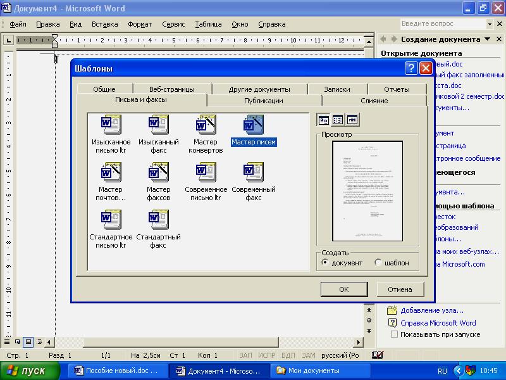This screenshot has height=380, width=506.
Task: Switch to the Другие документы tab
Action: (259, 89)
